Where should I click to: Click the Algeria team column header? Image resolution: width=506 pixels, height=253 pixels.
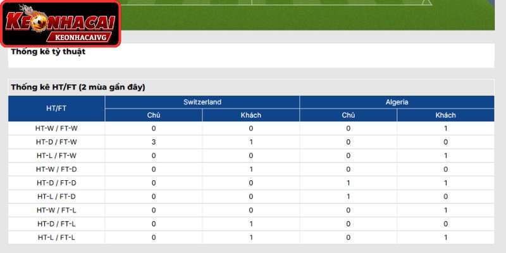pyautogui.click(x=397, y=102)
